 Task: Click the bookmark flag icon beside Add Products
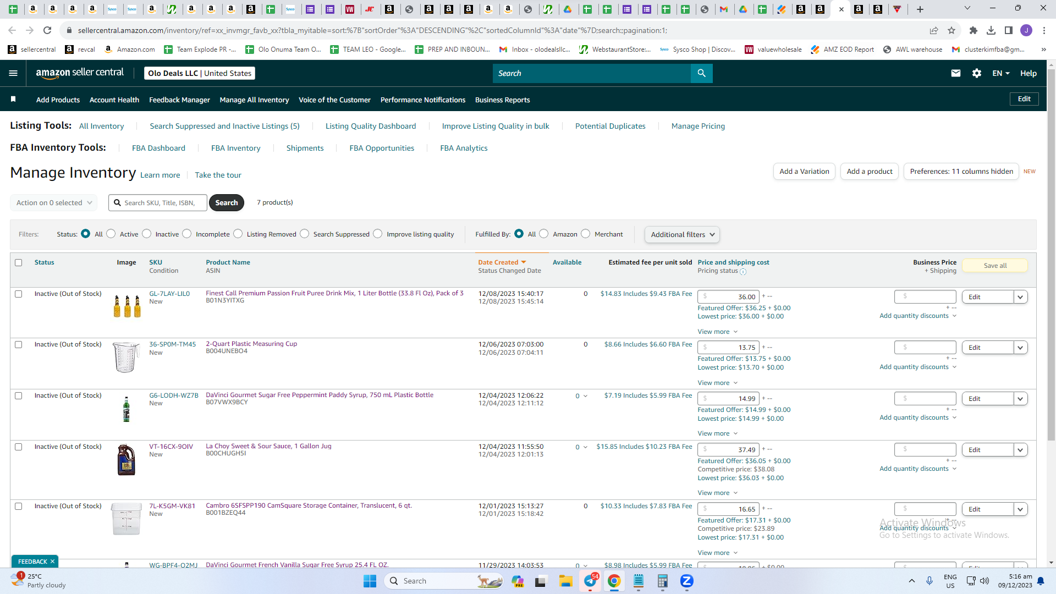[x=13, y=99]
